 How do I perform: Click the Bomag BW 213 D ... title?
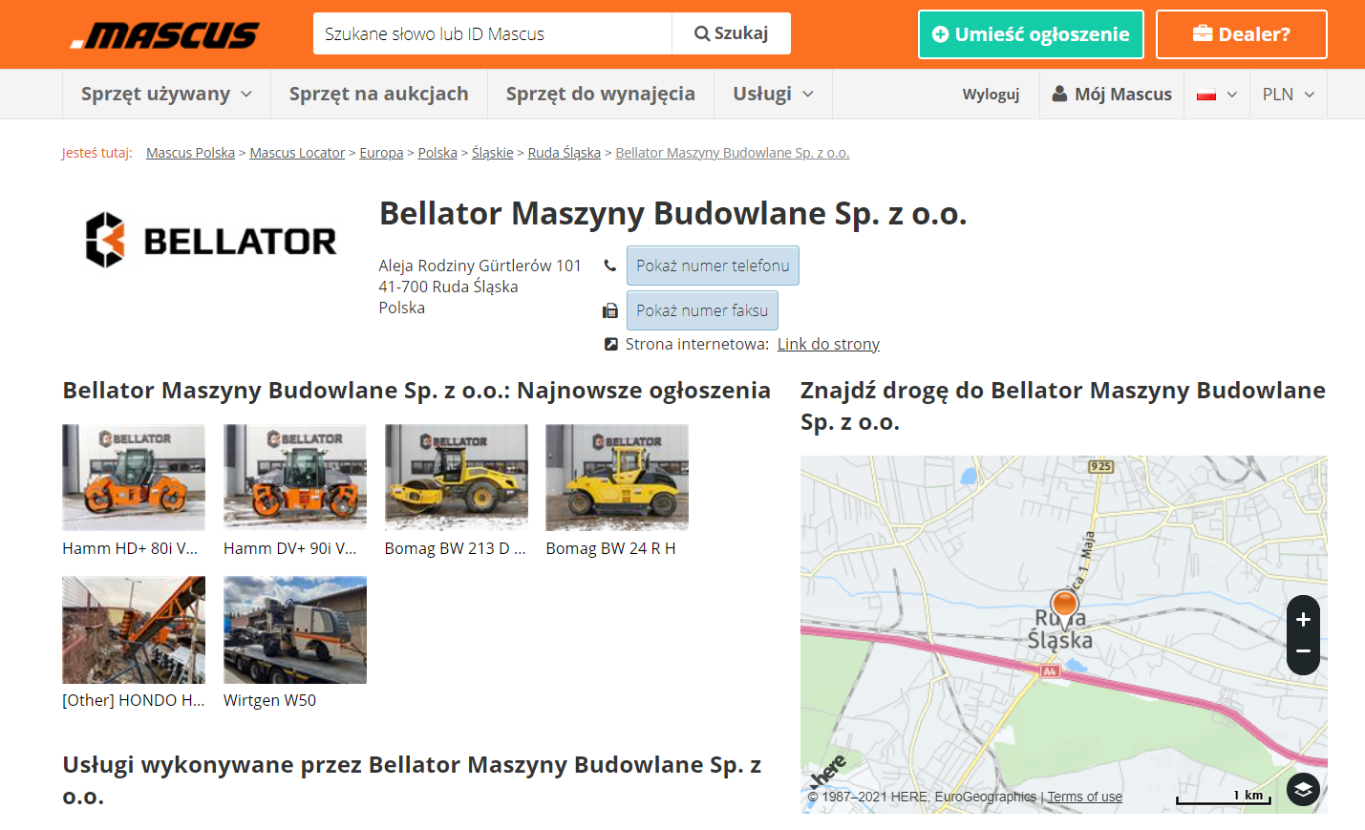click(x=456, y=548)
